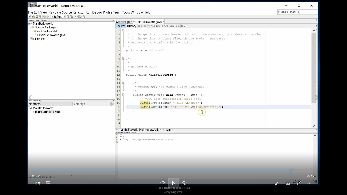The height and width of the screenshot is (195, 347).
Task: Collapse code fold at line 17
Action: point(123,95)
